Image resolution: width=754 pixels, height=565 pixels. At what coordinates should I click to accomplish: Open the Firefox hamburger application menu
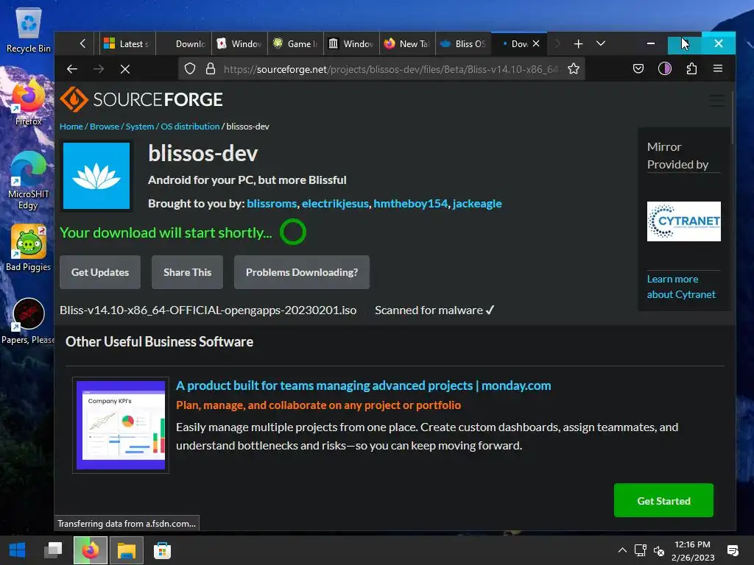click(x=717, y=68)
